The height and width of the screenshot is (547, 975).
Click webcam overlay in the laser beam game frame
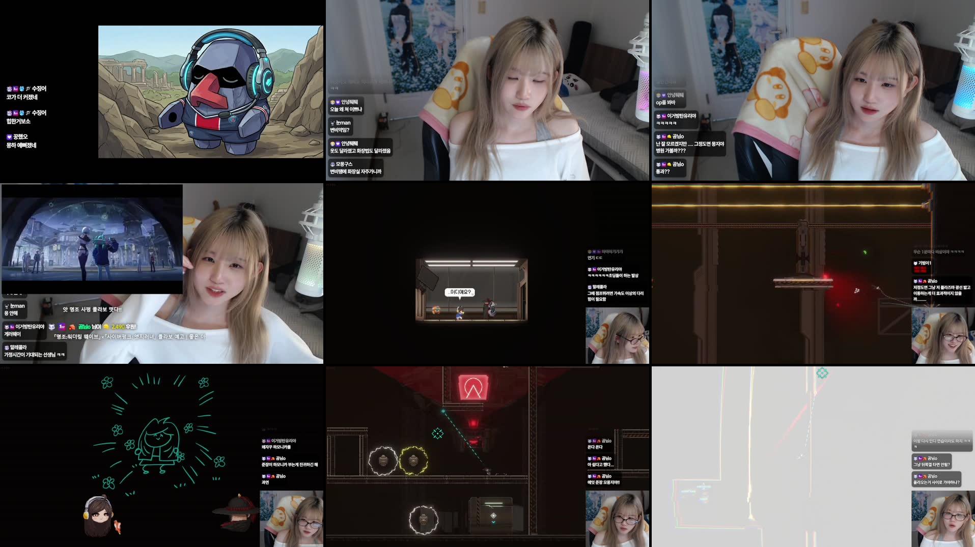click(943, 335)
